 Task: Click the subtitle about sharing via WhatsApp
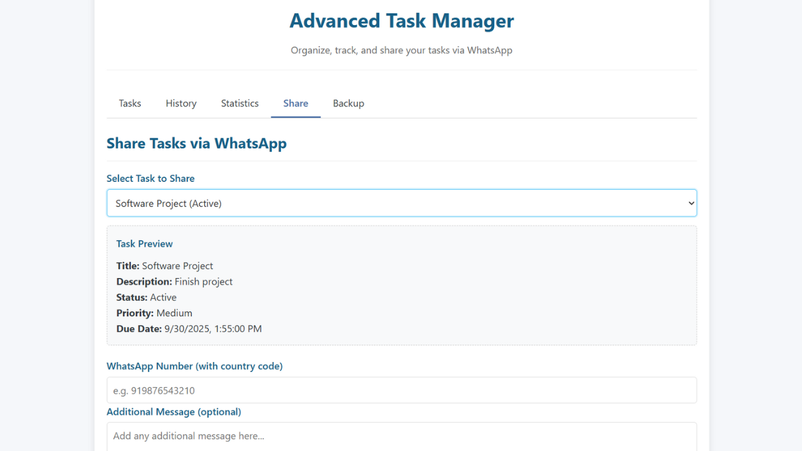coord(402,50)
